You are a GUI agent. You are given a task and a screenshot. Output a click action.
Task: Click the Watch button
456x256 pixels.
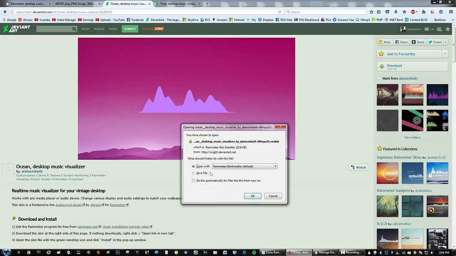(x=358, y=167)
